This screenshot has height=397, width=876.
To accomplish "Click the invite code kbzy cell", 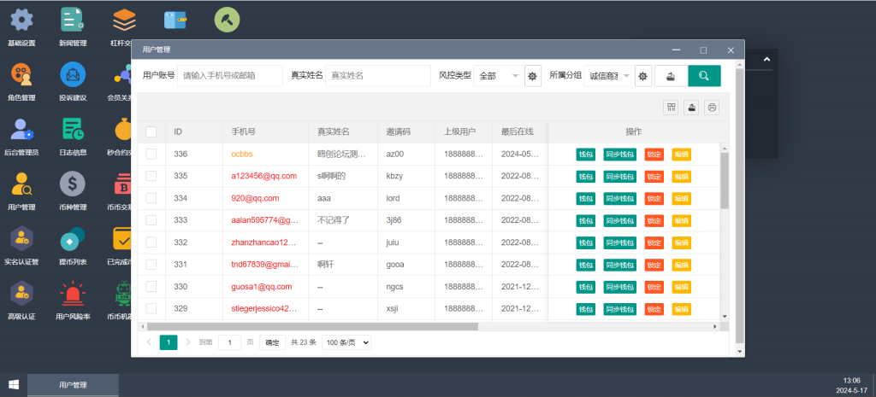I will pos(394,176).
